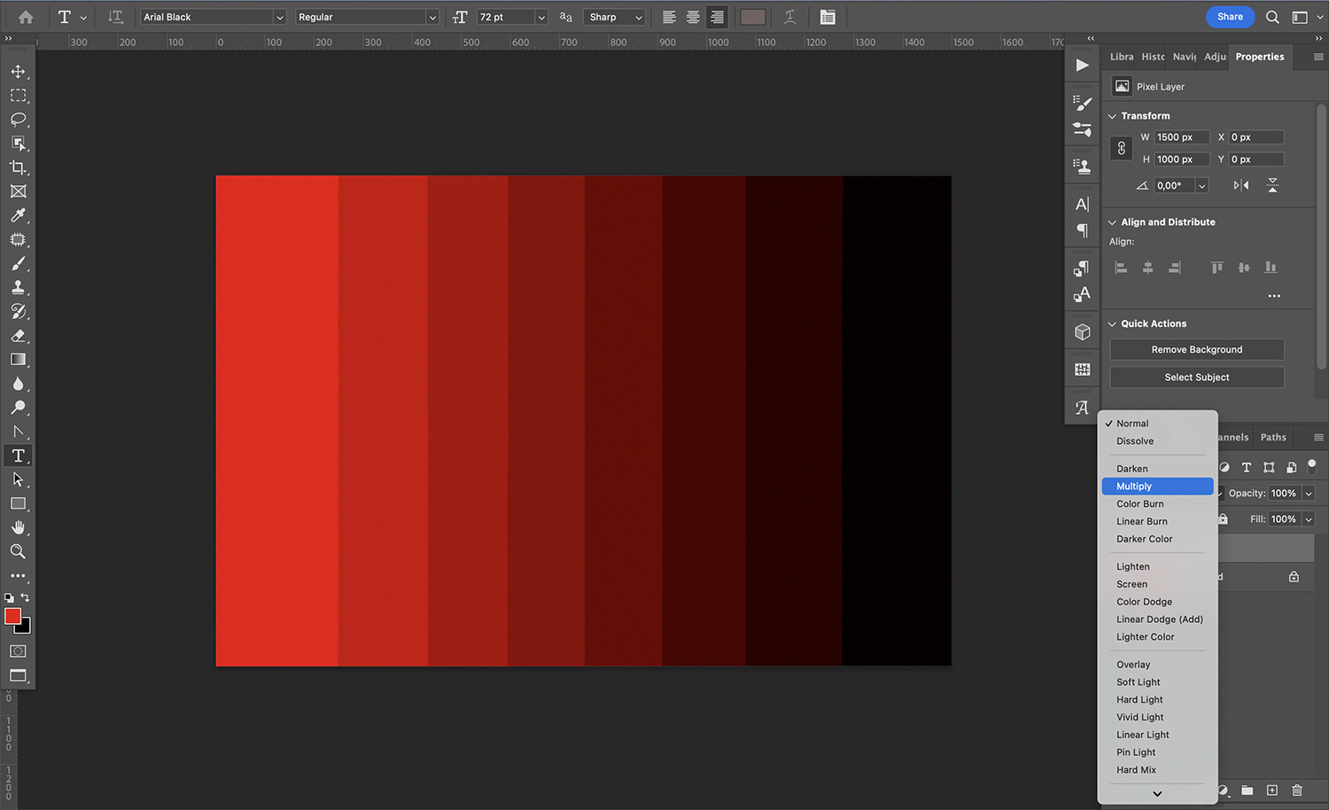Select the Zoom tool
The image size is (1329, 810).
pos(18,551)
